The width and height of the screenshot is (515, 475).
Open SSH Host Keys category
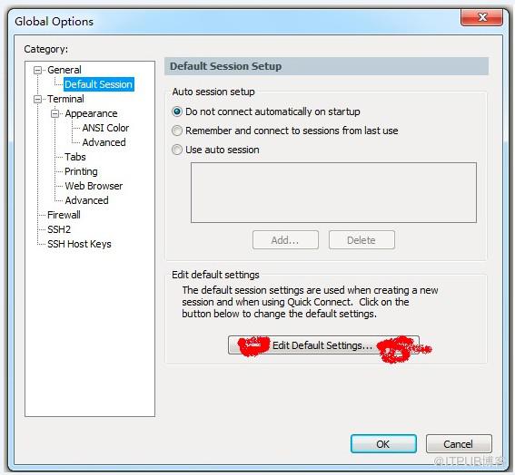[79, 244]
